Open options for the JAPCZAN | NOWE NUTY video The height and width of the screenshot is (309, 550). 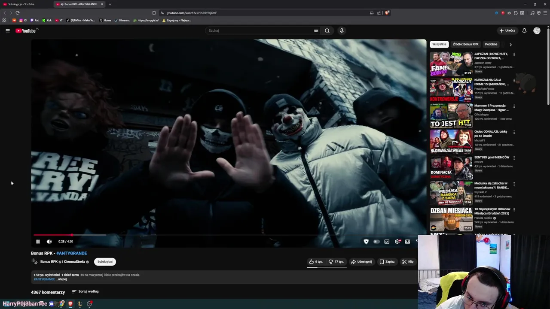pyautogui.click(x=514, y=55)
